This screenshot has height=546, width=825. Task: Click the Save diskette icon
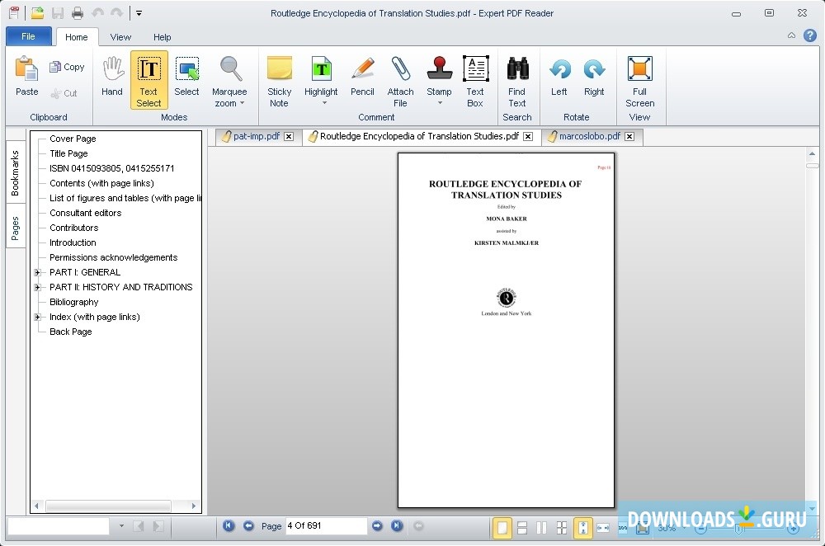pyautogui.click(x=58, y=13)
